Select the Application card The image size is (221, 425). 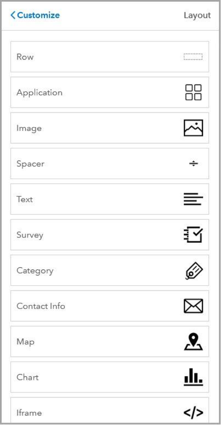tap(110, 91)
